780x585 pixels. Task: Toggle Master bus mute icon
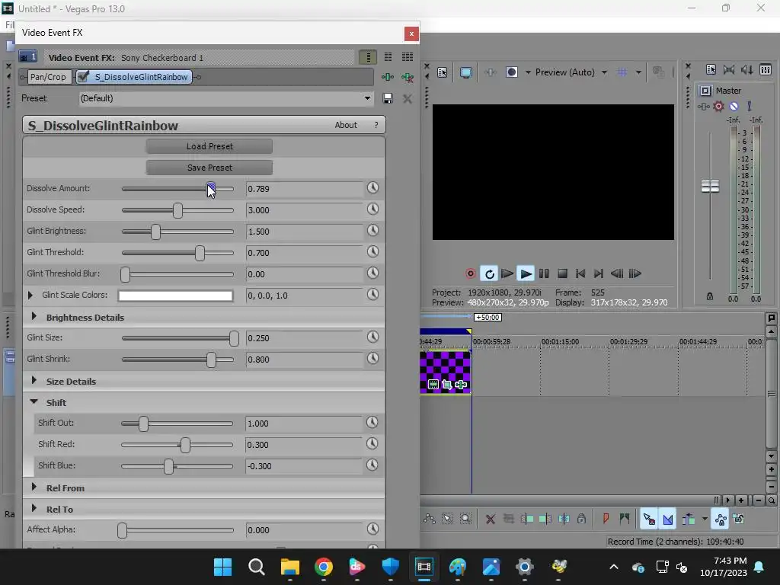(734, 106)
